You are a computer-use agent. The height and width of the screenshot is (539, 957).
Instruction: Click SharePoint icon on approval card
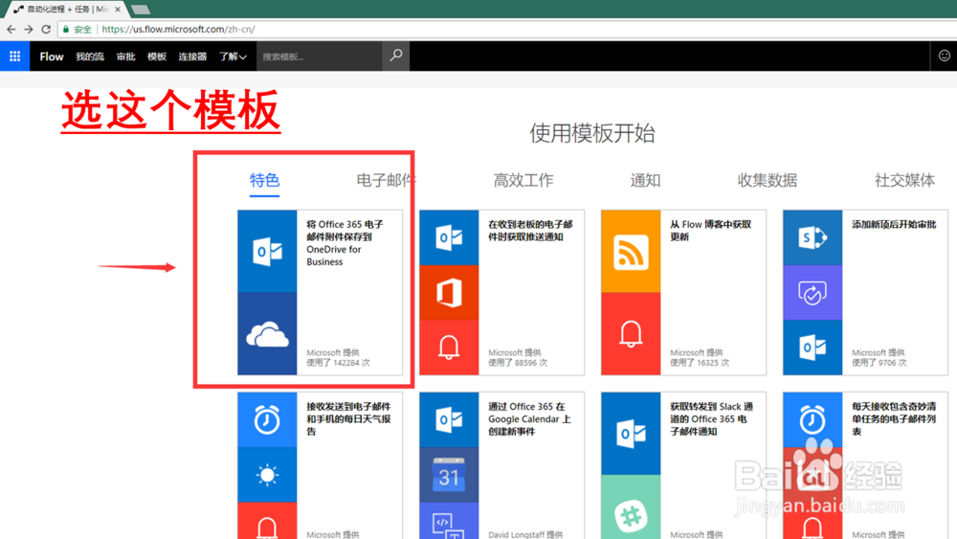[812, 237]
